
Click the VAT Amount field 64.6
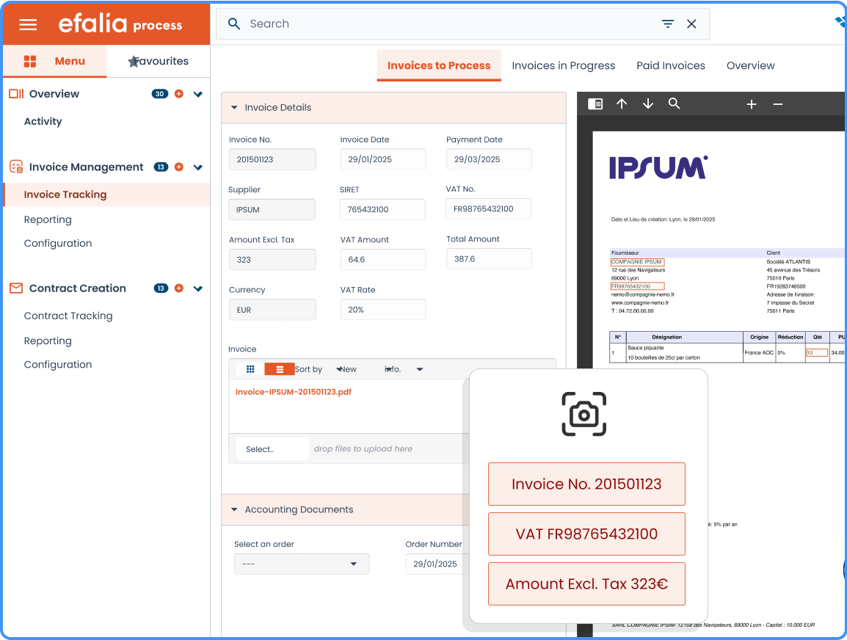tap(383, 259)
